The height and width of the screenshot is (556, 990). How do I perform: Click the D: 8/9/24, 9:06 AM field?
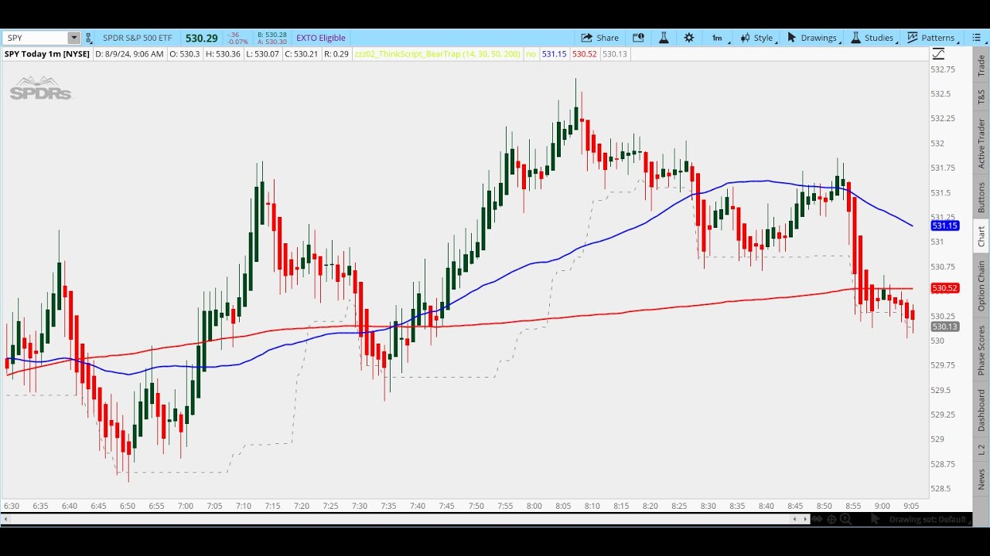129,54
